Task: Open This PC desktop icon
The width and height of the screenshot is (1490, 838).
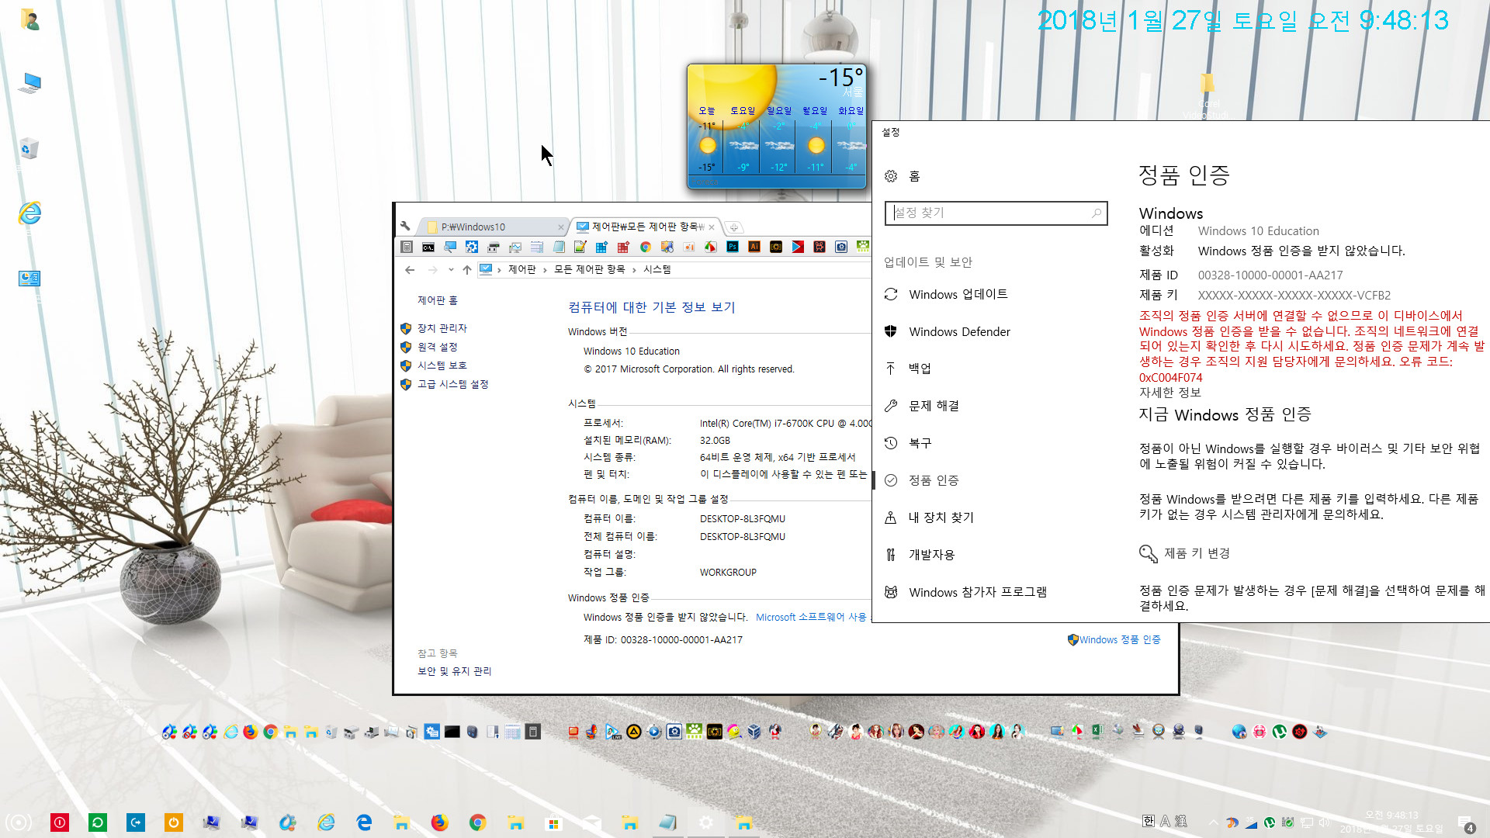Action: click(30, 82)
